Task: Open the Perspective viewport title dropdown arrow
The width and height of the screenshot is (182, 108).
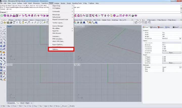Action: [84, 26]
